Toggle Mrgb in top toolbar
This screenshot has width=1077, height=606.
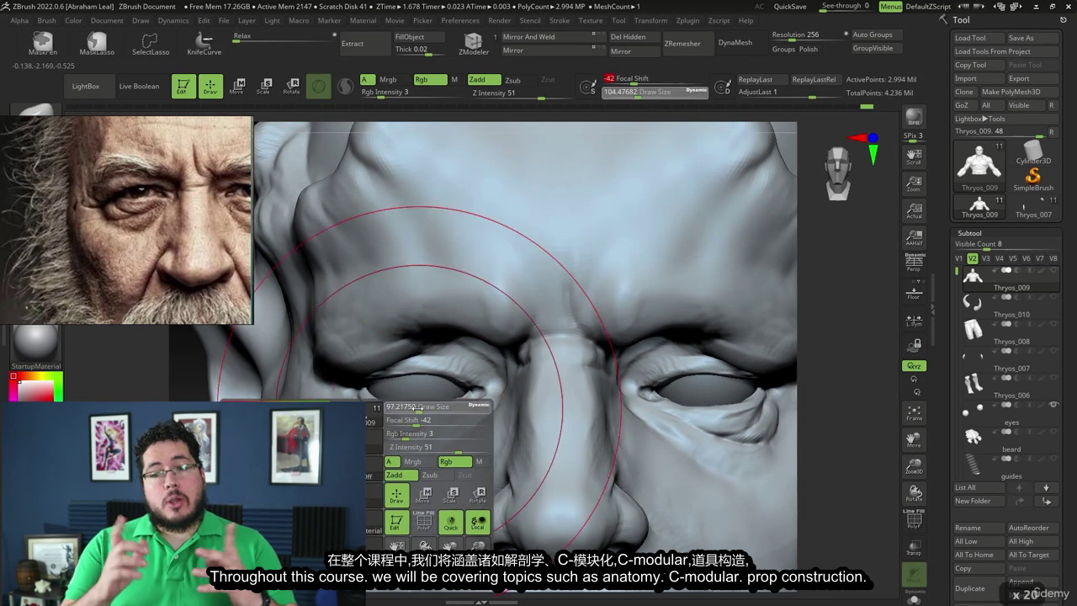point(387,80)
